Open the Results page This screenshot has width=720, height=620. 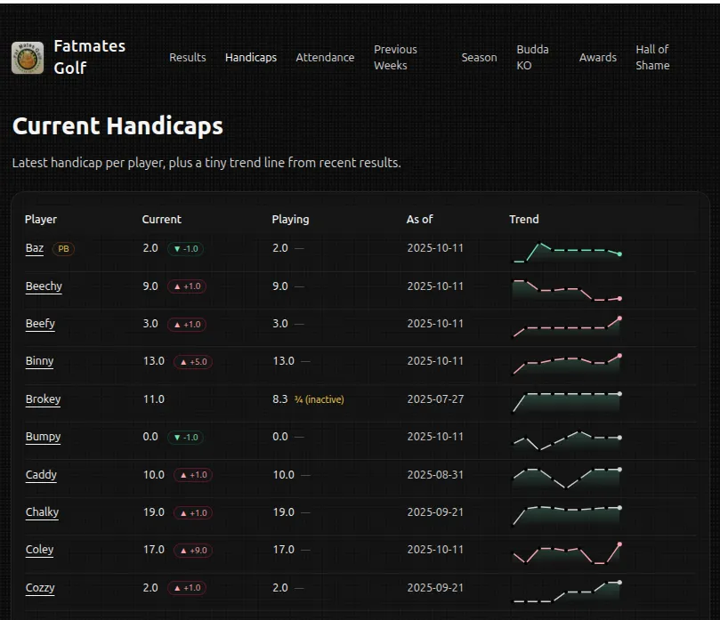[187, 58]
